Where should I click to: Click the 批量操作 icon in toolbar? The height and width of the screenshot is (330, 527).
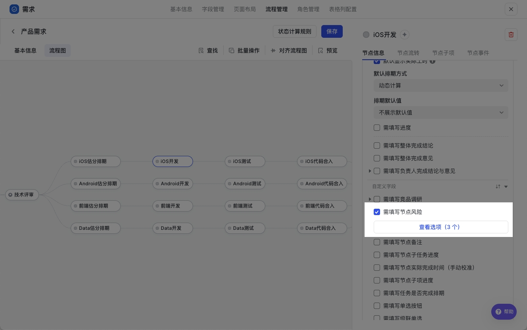(232, 50)
